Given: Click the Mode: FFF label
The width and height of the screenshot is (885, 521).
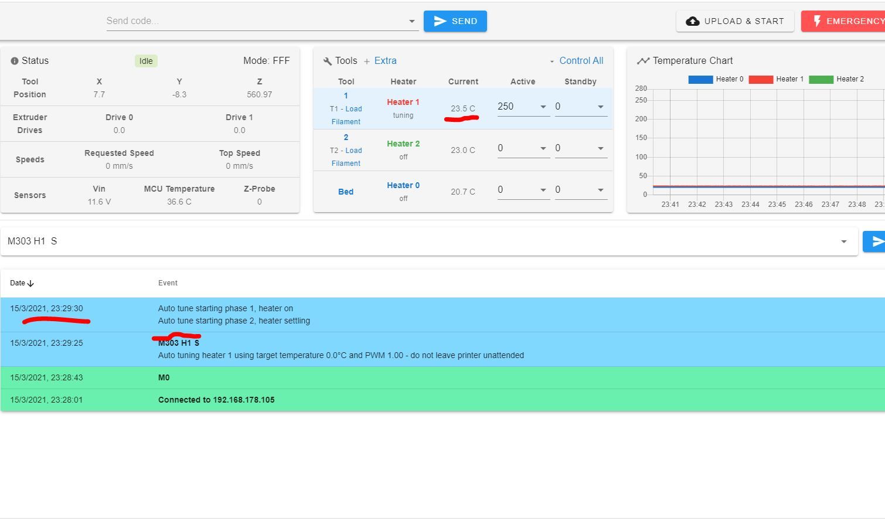Looking at the screenshot, I should click(267, 61).
